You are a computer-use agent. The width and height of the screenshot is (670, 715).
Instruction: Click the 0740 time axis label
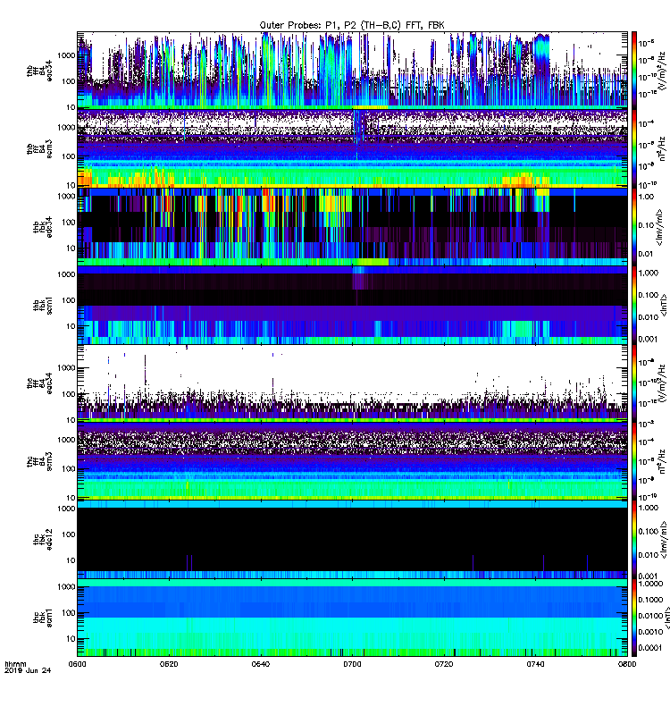pos(535,664)
